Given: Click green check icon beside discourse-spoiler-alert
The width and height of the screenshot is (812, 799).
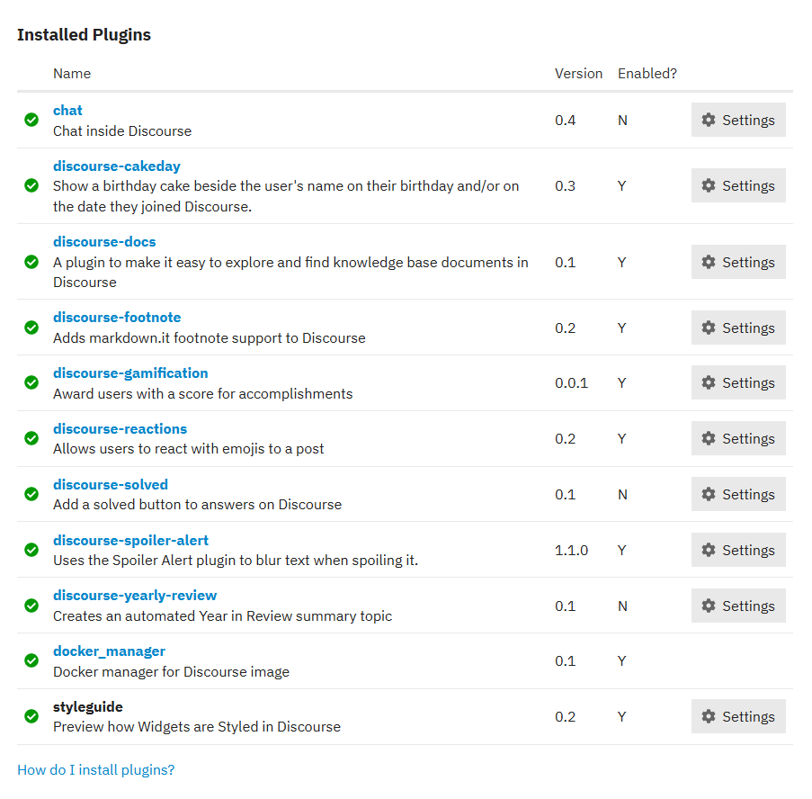Looking at the screenshot, I should (x=31, y=550).
